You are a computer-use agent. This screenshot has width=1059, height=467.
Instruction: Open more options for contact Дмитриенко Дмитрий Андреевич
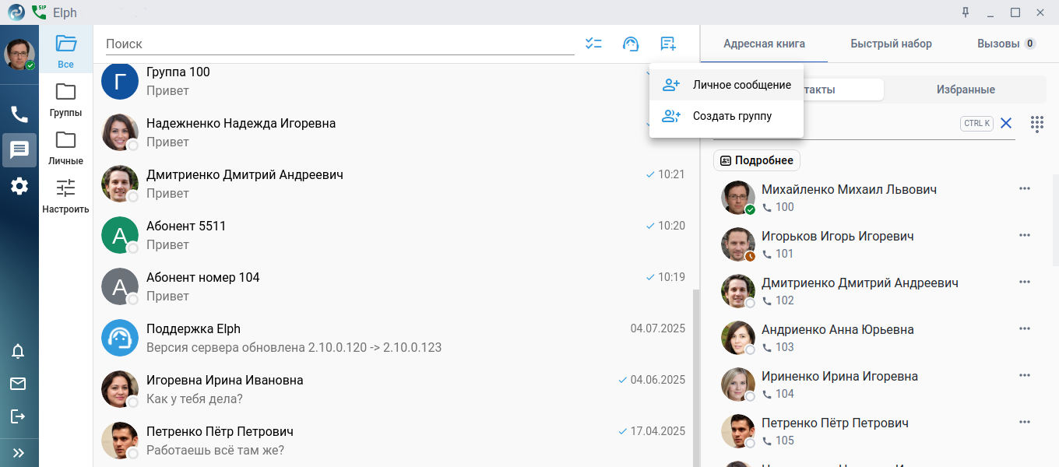pyautogui.click(x=1025, y=282)
